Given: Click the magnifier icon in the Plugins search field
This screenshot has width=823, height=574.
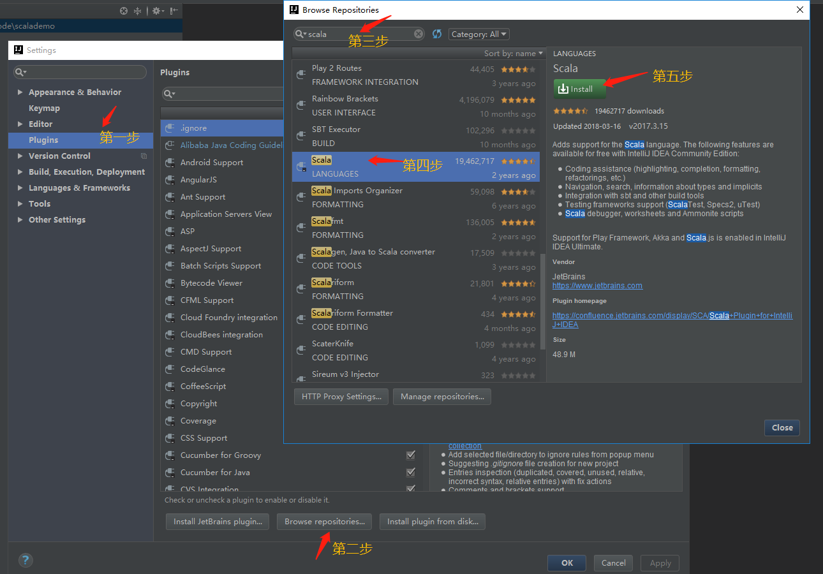Looking at the screenshot, I should pos(169,94).
